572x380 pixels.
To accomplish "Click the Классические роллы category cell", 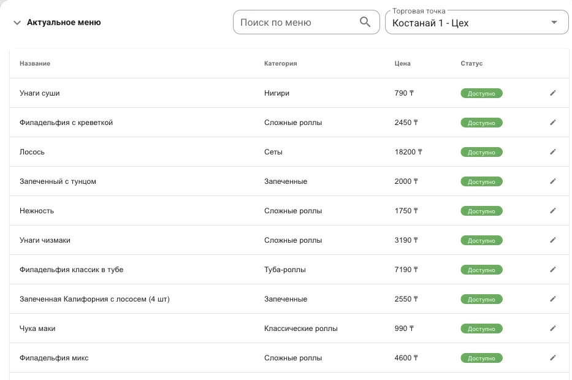I will (301, 329).
